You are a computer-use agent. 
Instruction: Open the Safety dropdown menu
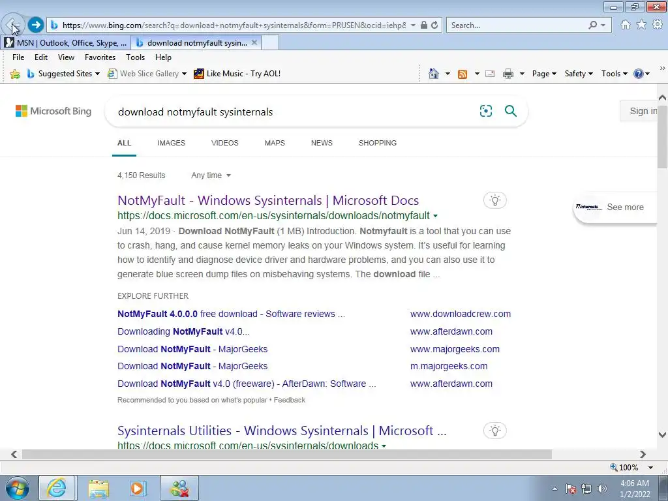pos(579,74)
